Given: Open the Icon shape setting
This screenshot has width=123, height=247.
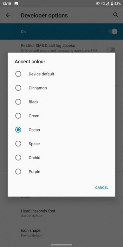Looking at the screenshot, I should pyautogui.click(x=61, y=232).
